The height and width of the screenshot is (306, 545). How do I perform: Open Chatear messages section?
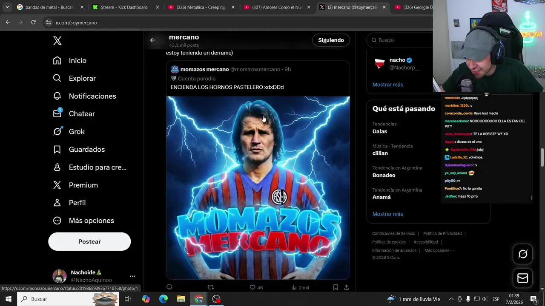pos(74,114)
